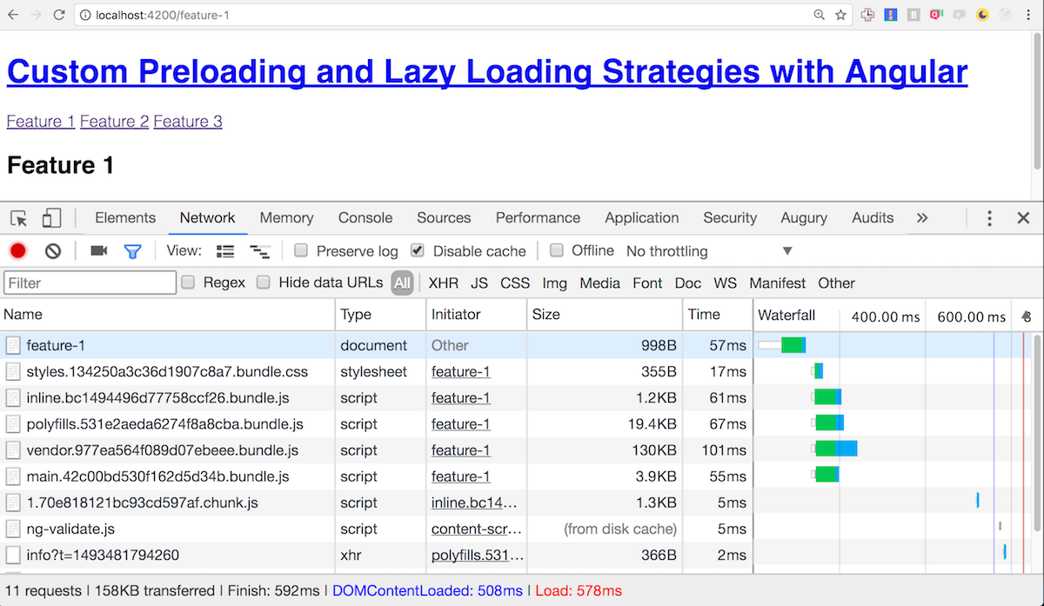Toggle overview waterfall view icon
Viewport: 1044px width, 606px height.
click(x=259, y=251)
